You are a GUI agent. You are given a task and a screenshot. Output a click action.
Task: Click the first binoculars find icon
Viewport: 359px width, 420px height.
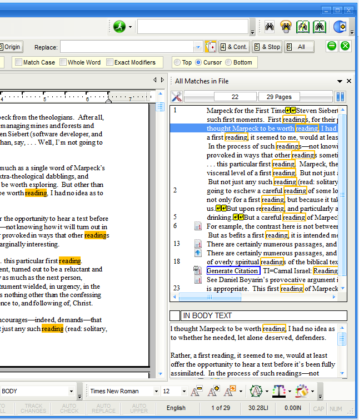tap(270, 26)
